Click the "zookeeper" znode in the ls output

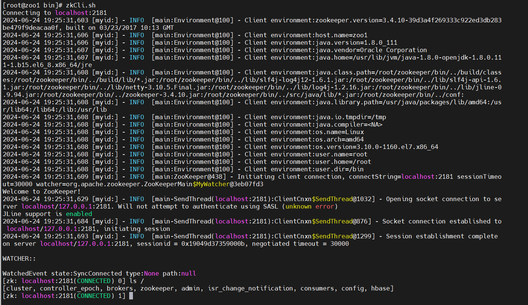click(157, 288)
